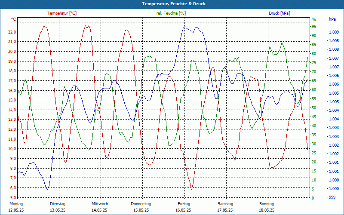
Task: Click the 'Donnerstag' day label
Action: click(x=141, y=204)
